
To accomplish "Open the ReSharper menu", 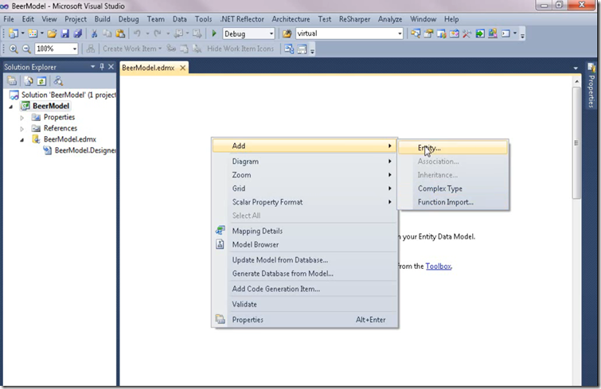I will (x=354, y=19).
